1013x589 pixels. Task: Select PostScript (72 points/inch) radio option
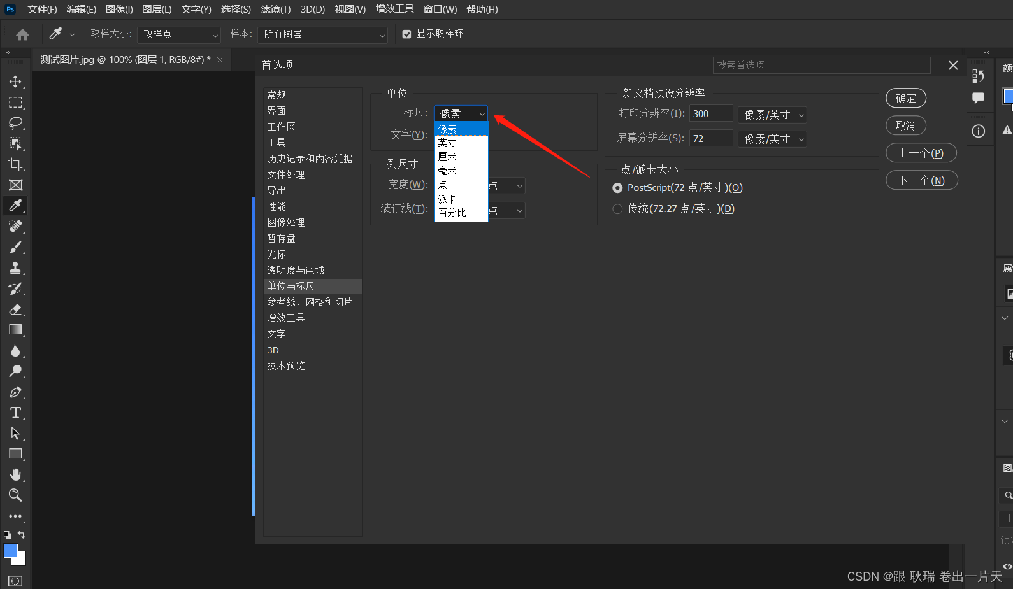click(x=617, y=188)
